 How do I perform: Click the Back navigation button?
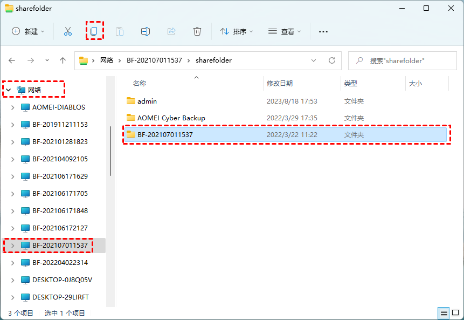pos(12,60)
